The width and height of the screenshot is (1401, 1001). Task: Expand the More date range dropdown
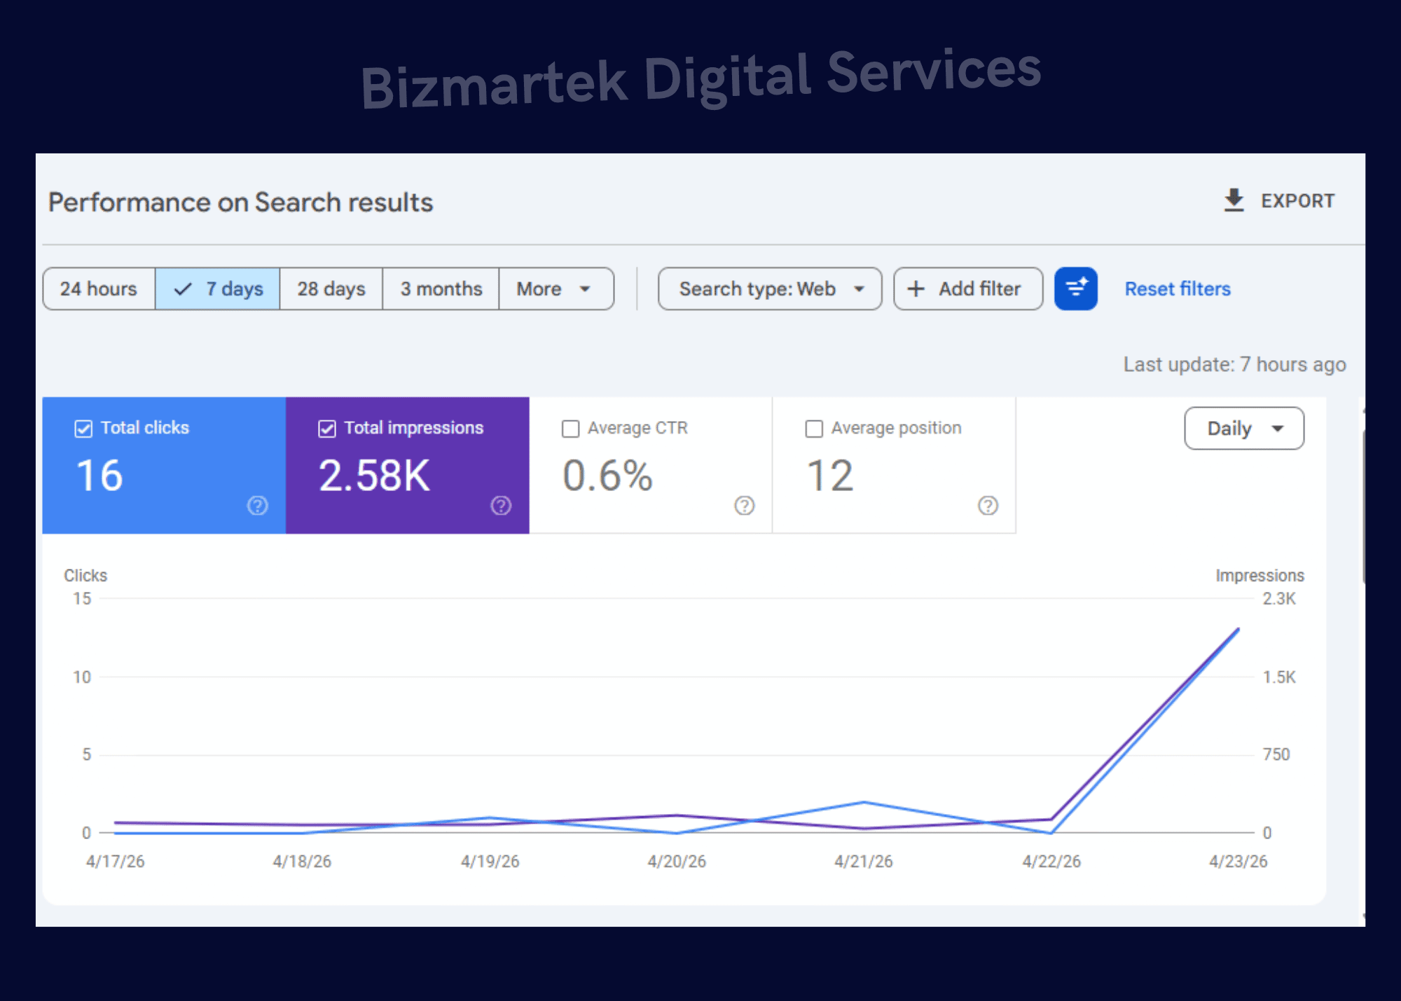(556, 289)
